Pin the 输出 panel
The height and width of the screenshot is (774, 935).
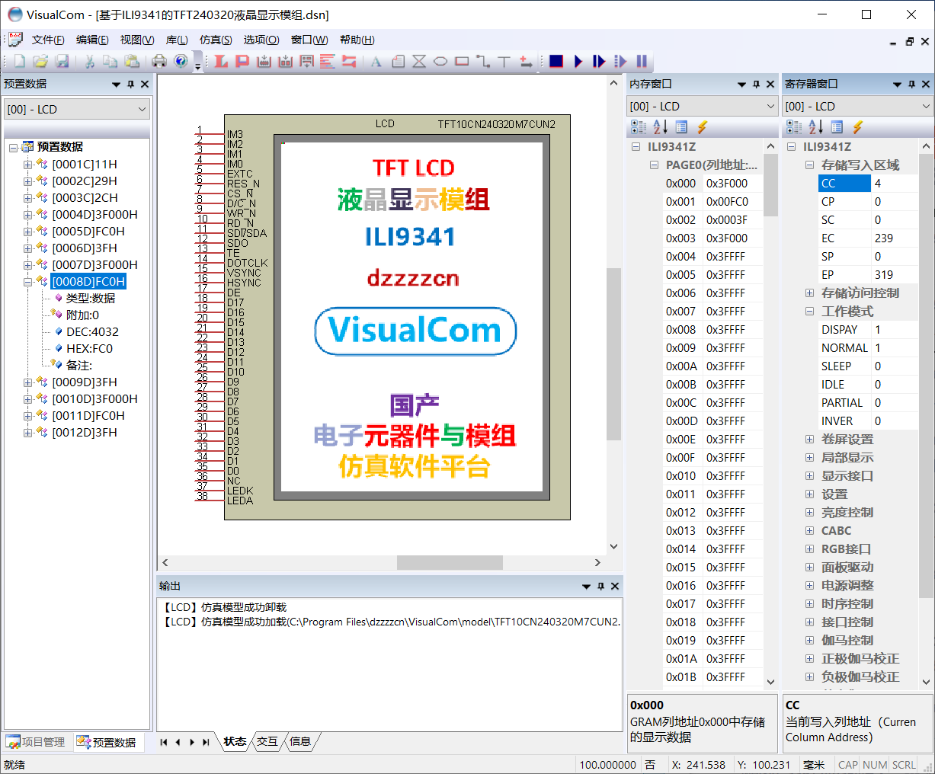point(600,586)
